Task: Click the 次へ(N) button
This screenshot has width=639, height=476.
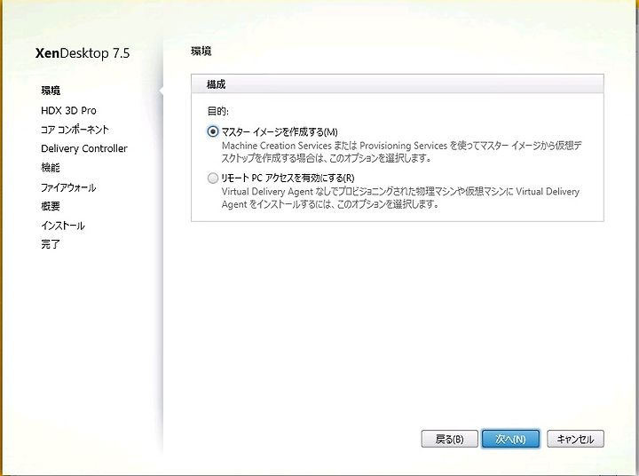Action: click(x=510, y=439)
